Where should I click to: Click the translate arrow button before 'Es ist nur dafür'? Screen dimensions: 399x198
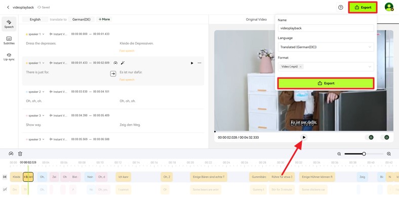(113, 73)
